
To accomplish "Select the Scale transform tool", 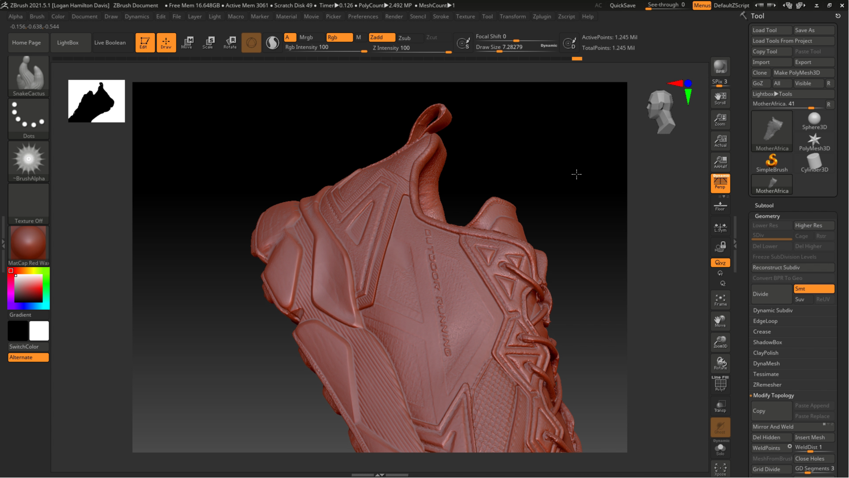I will pos(208,42).
